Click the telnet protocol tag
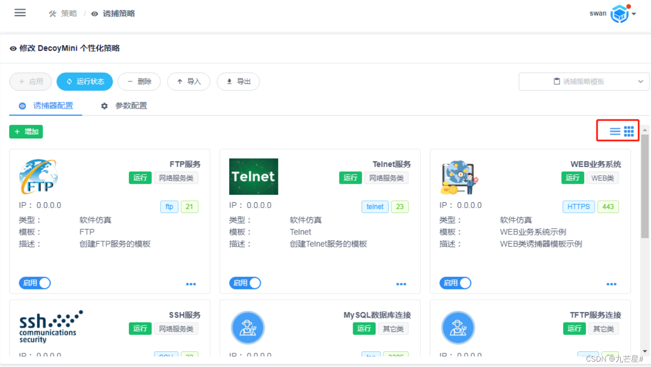This screenshot has height=367, width=651. 375,207
